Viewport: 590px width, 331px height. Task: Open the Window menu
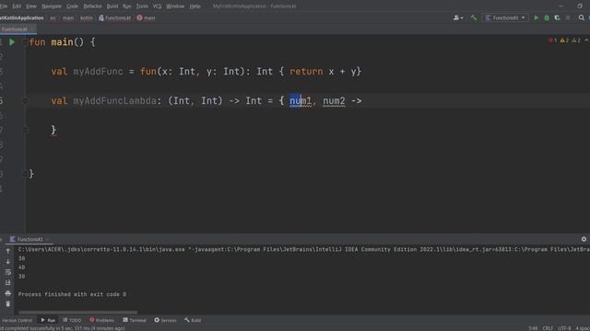coord(175,6)
